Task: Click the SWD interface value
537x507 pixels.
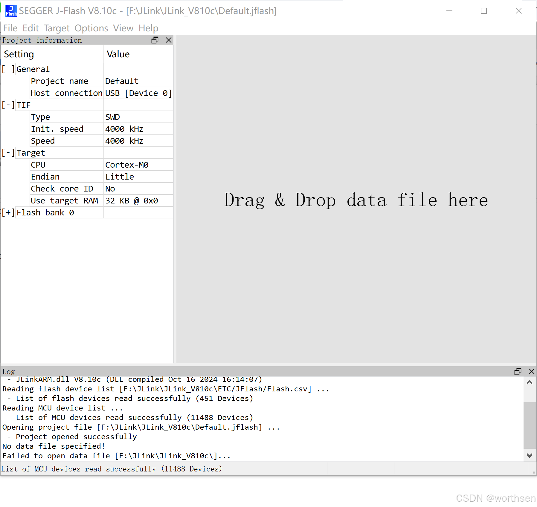Action: 138,117
